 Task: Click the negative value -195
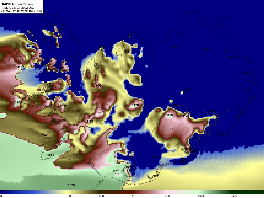pyautogui.click(x=155, y=157)
